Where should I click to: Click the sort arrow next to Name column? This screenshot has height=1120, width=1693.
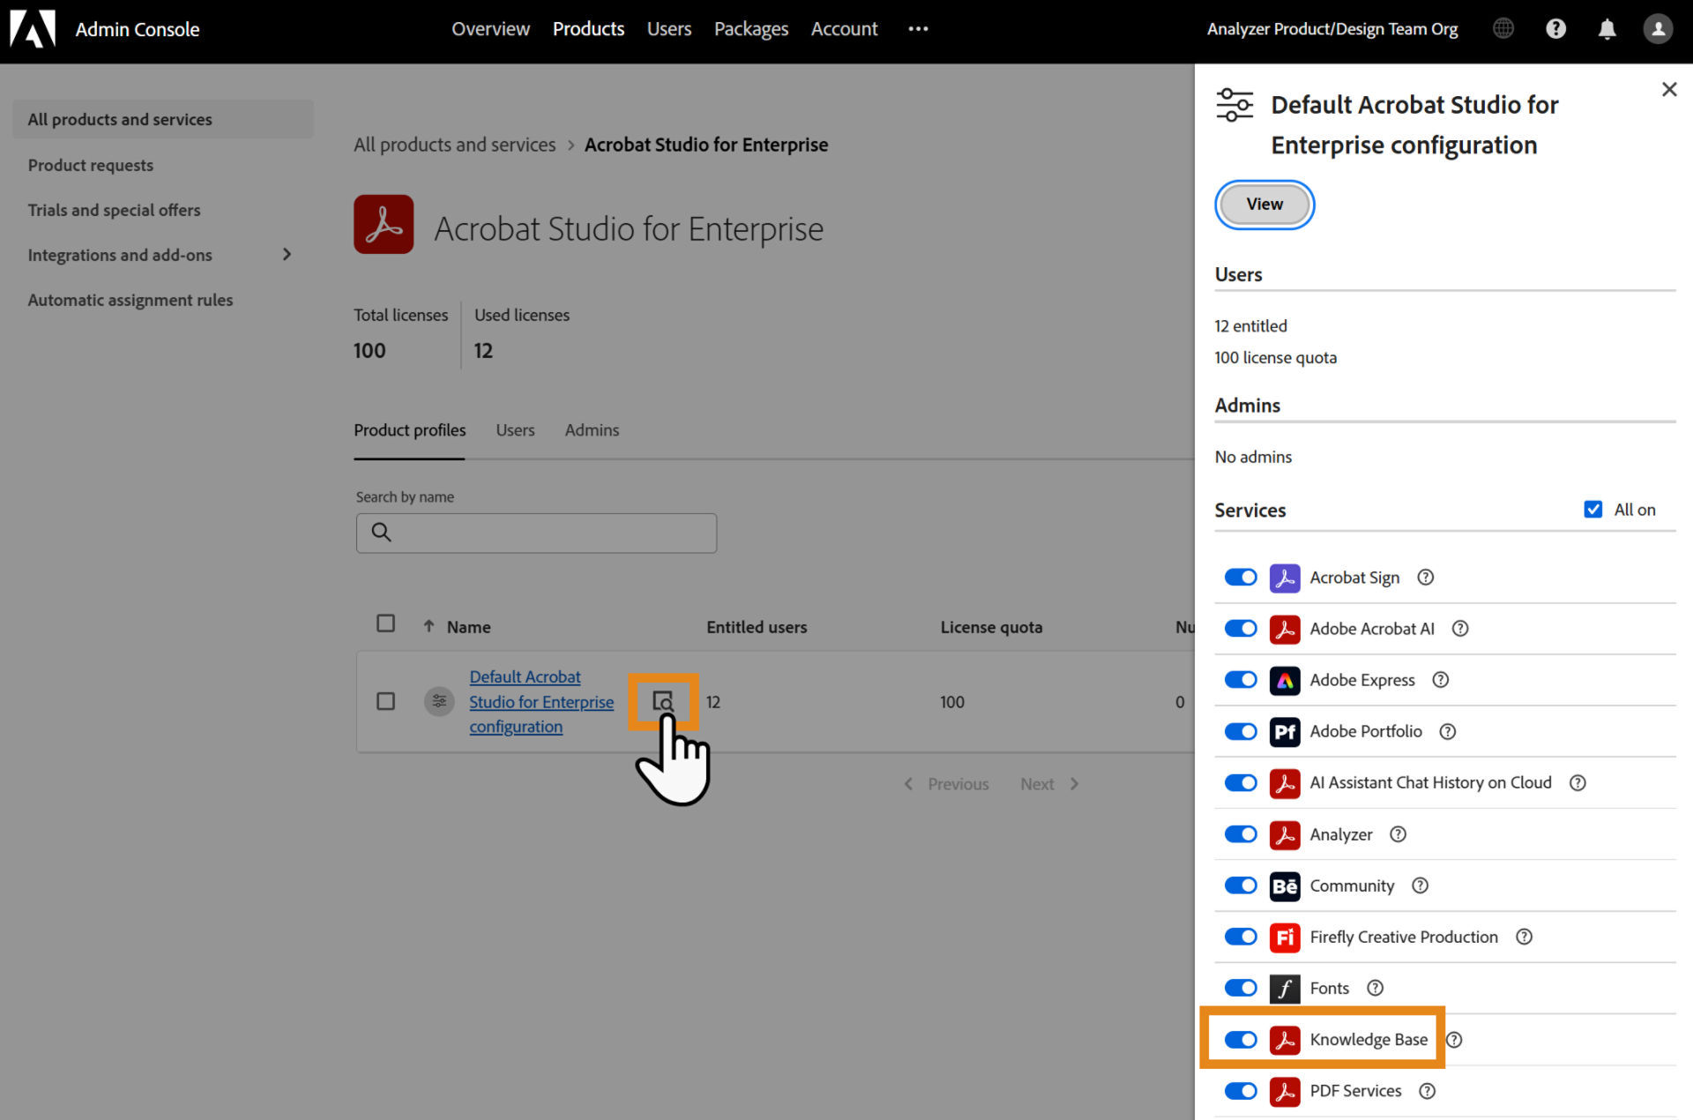(429, 626)
